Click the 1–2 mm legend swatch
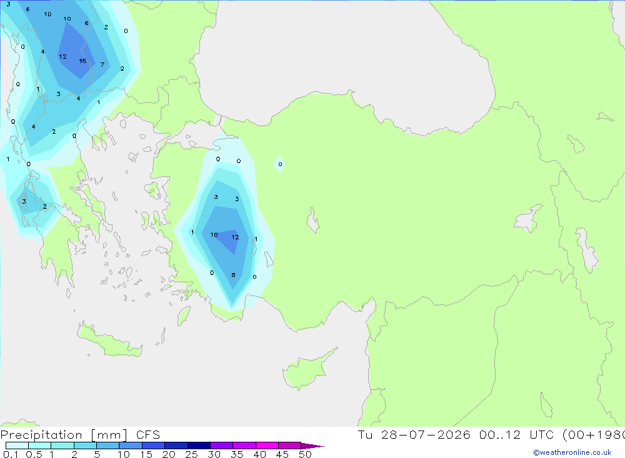 click(62, 446)
